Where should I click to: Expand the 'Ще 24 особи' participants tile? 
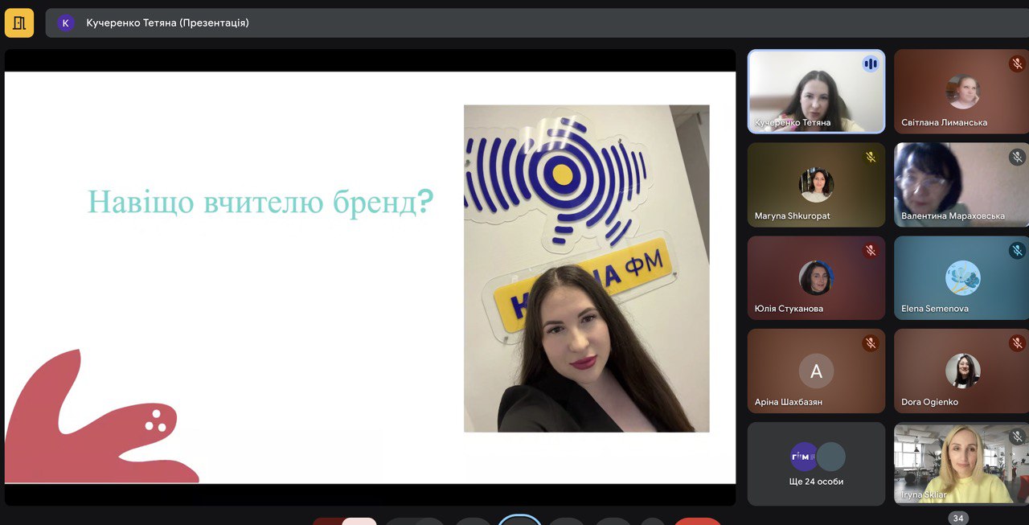[x=816, y=464]
